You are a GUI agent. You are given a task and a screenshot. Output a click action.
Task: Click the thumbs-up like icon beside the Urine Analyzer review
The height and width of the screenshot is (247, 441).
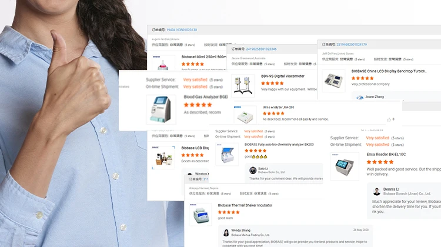click(x=389, y=119)
